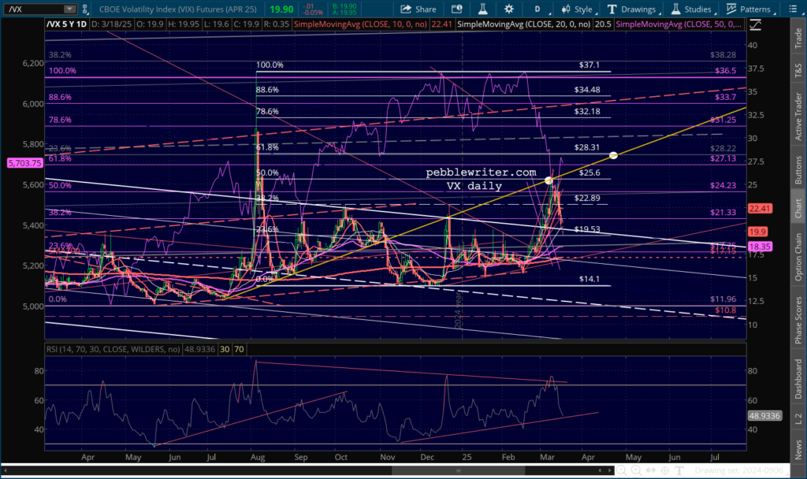
Task: Click the /VX symbol input field
Action: point(32,9)
